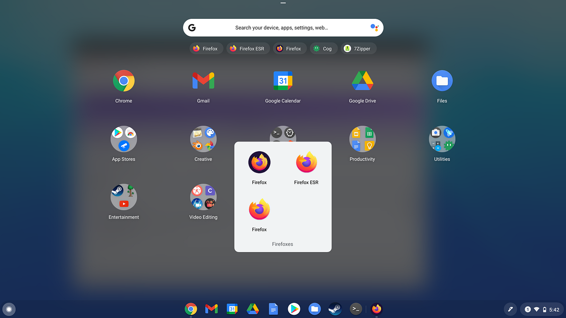Launch Firefox without dark circle in Firefoxes folder
The image size is (566, 318).
[259, 210]
